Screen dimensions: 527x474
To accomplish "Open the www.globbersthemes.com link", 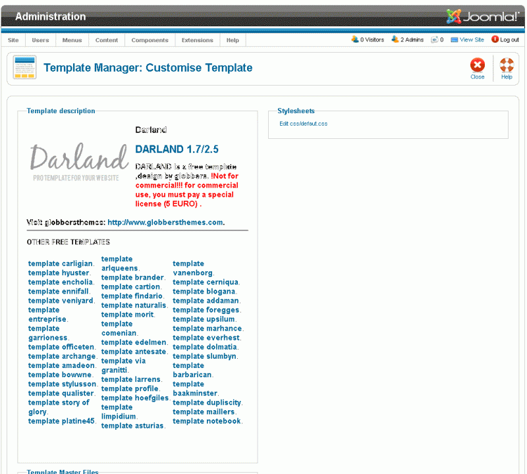I will coord(165,223).
